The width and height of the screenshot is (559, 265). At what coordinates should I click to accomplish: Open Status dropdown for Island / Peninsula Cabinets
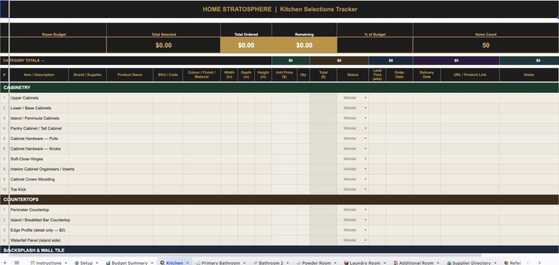365,118
